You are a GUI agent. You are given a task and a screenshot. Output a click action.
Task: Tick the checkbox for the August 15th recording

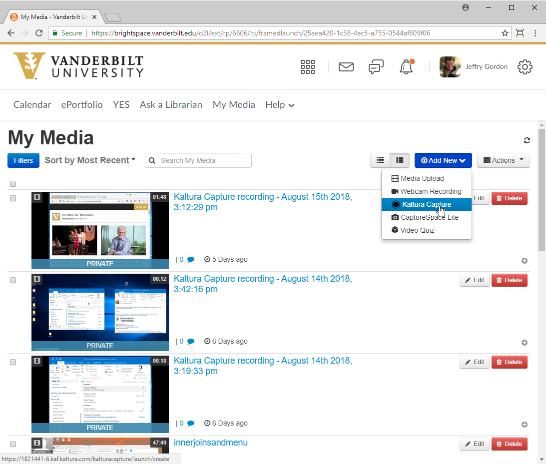(x=13, y=198)
